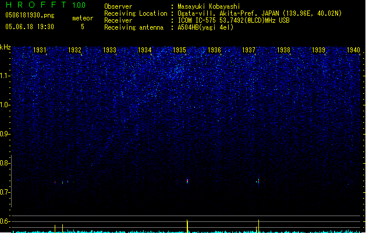
Task: Click the date stamp 05.06.18 19:30
Action: point(30,27)
